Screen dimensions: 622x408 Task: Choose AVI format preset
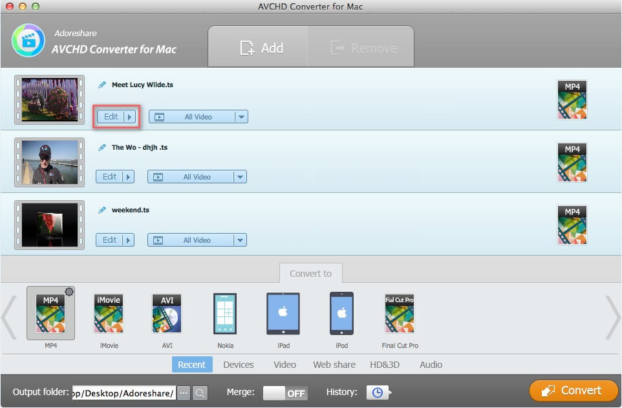(167, 313)
